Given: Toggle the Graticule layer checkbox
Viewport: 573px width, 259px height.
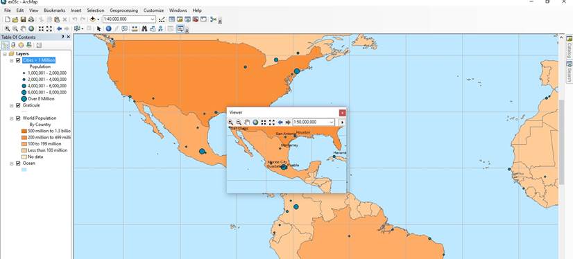Looking at the screenshot, I should click(x=18, y=105).
